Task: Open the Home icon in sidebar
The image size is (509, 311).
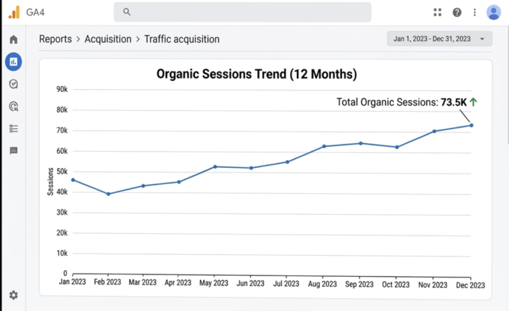Action: pos(13,40)
